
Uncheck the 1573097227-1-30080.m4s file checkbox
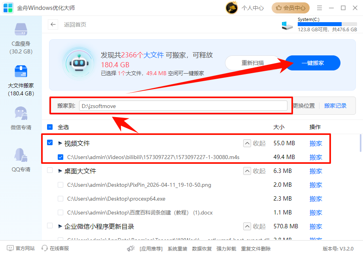pos(60,157)
